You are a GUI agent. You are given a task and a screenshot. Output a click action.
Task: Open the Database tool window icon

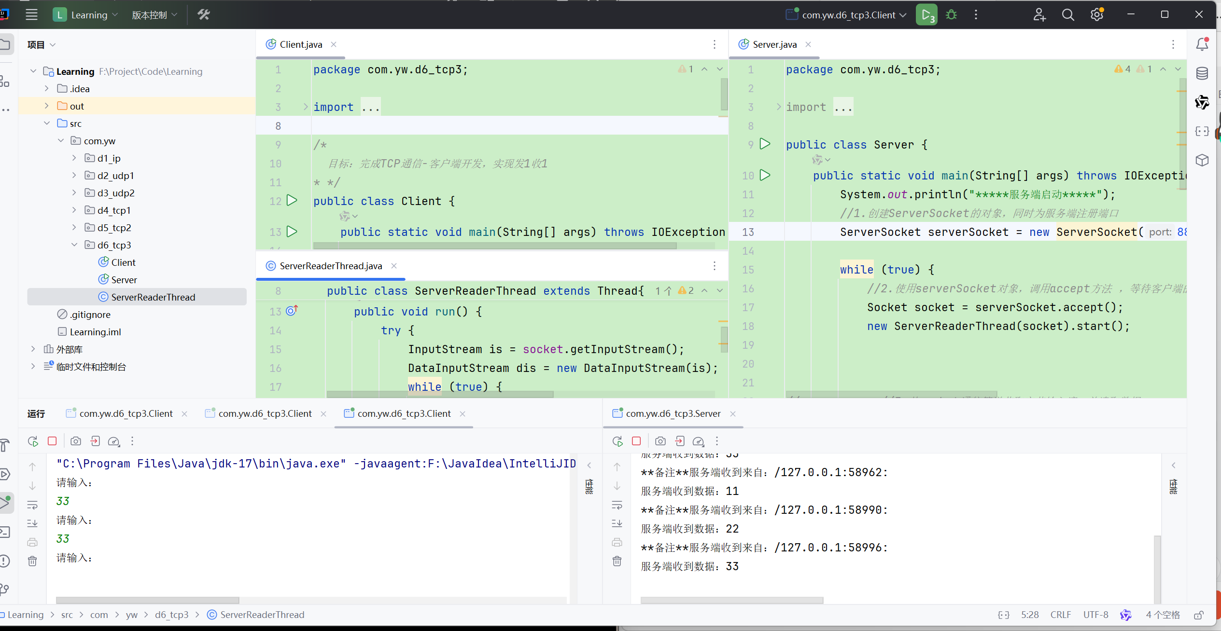click(x=1202, y=73)
